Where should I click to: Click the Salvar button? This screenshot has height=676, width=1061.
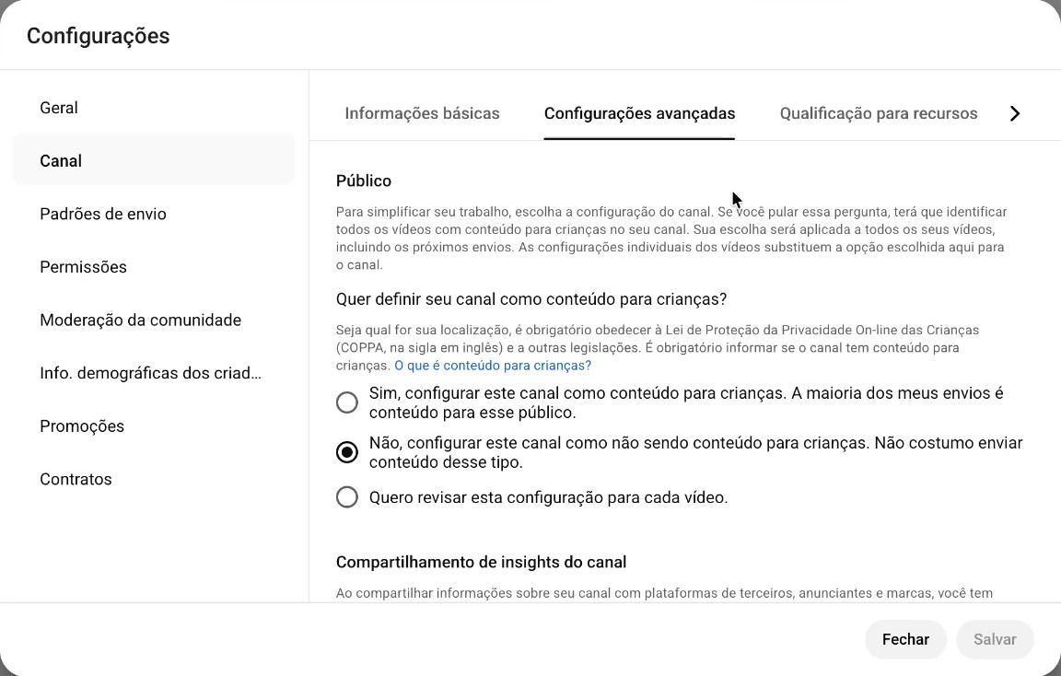(x=995, y=639)
